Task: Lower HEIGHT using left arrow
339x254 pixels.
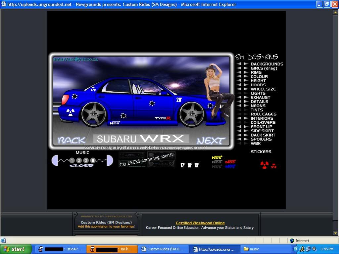Action: point(239,81)
